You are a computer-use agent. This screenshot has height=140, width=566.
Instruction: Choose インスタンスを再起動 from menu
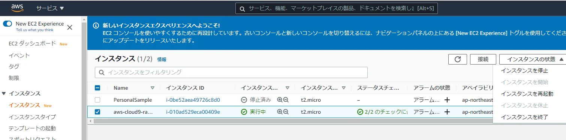pos(527,94)
